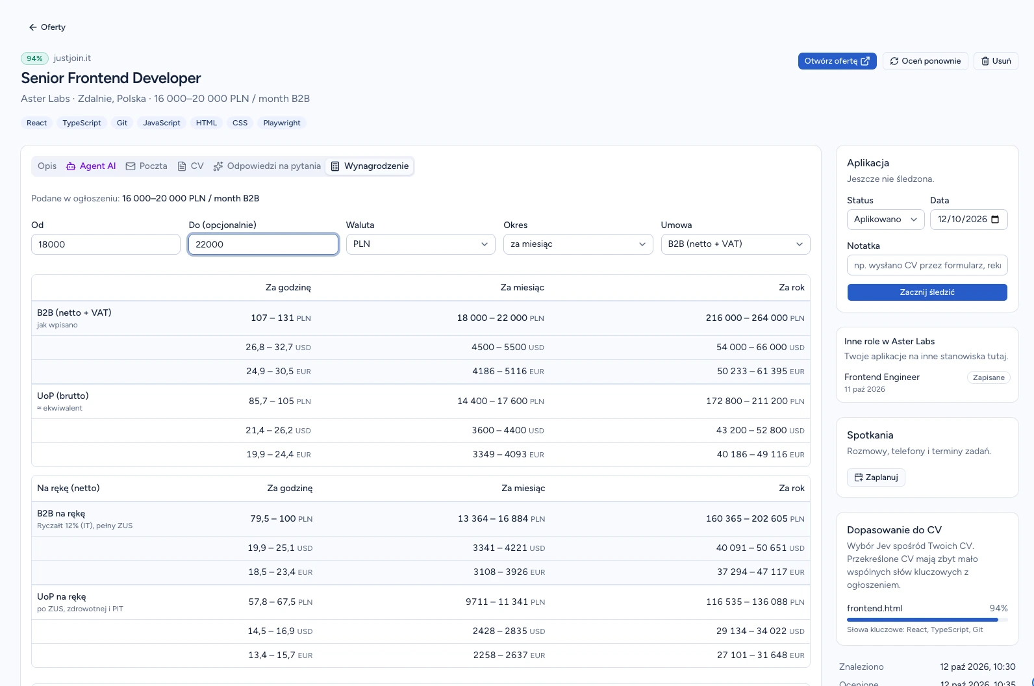Click yearly value 216 000 – 264 000 PLN

(x=755, y=318)
